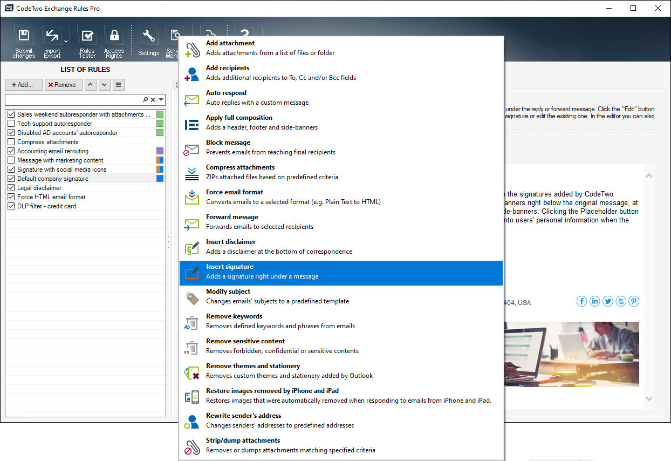The width and height of the screenshot is (671, 461).
Task: Click the green swatch of Sales weekend rule
Action: 160,114
